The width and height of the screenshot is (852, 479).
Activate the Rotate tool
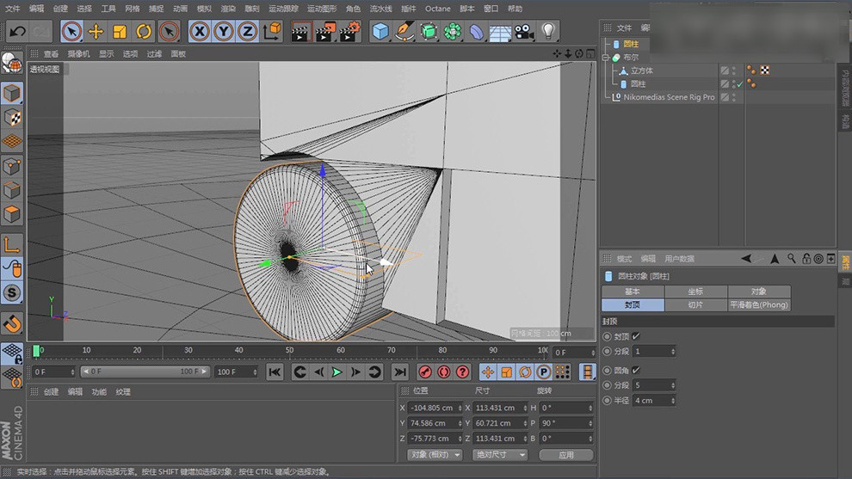[x=144, y=32]
